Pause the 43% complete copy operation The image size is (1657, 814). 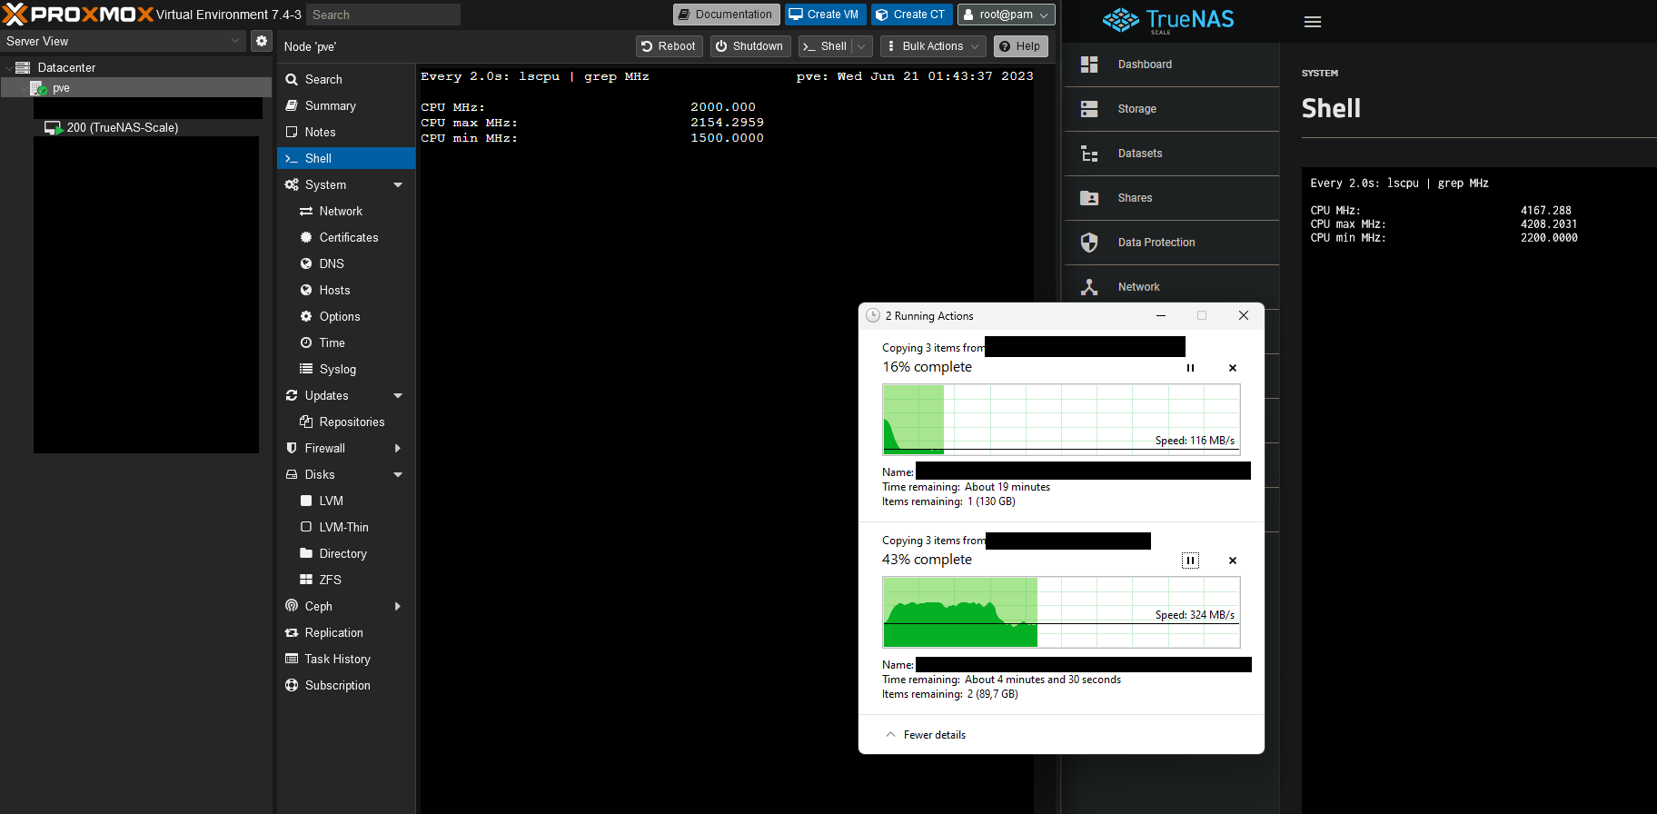click(1190, 561)
